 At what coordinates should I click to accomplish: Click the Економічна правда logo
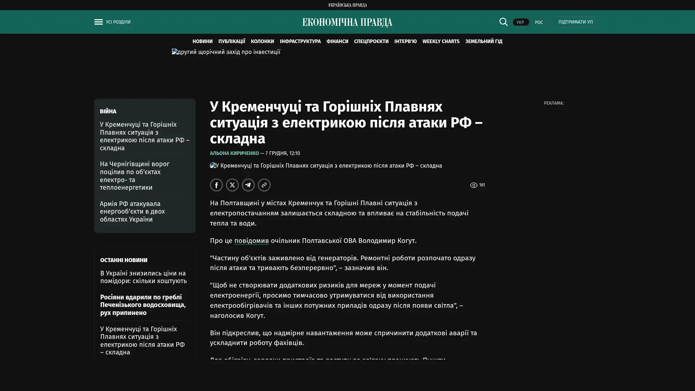(347, 22)
